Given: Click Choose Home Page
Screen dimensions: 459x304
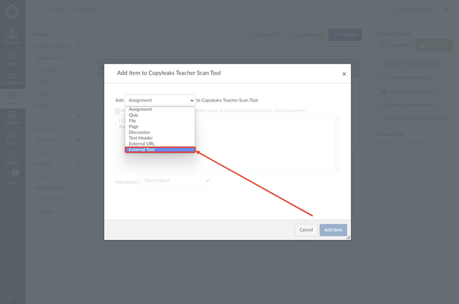Looking at the screenshot, I should (415, 77).
